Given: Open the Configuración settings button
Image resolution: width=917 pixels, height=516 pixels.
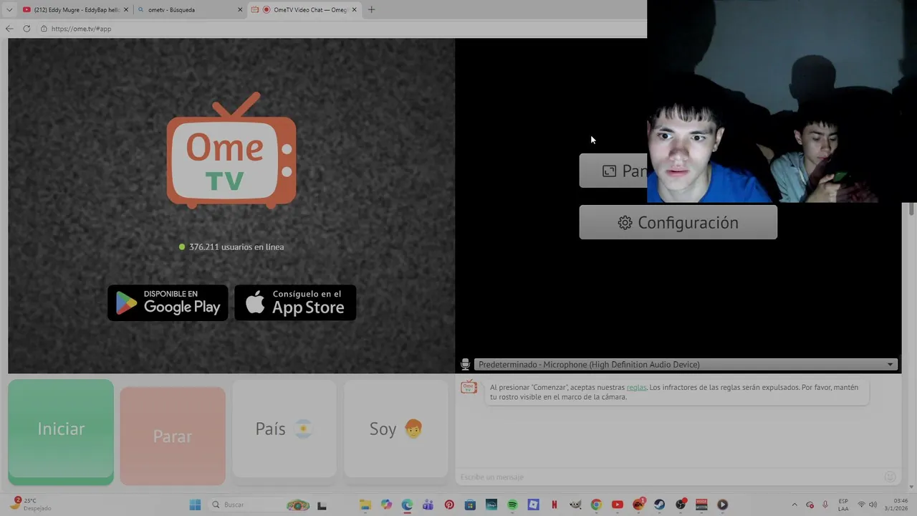Looking at the screenshot, I should pos(678,222).
